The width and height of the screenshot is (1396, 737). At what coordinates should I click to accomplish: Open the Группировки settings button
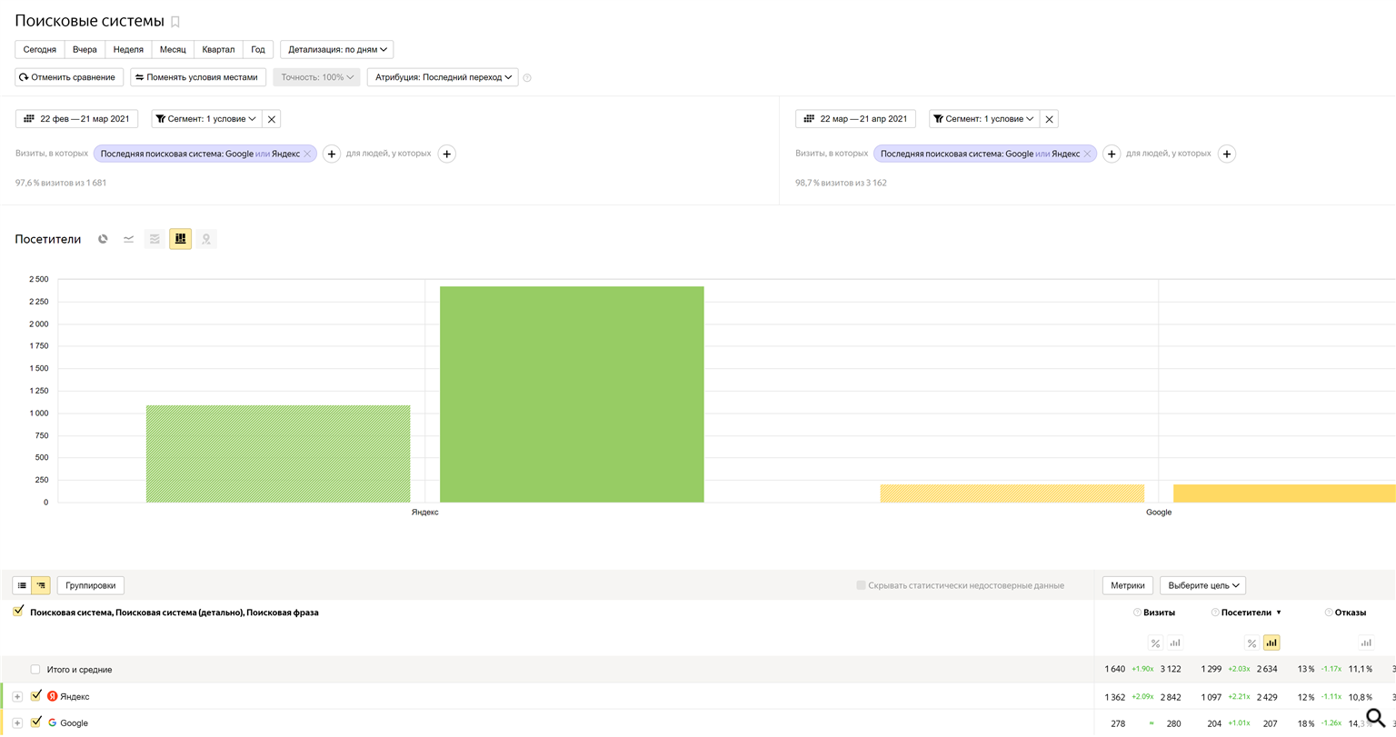tap(90, 586)
